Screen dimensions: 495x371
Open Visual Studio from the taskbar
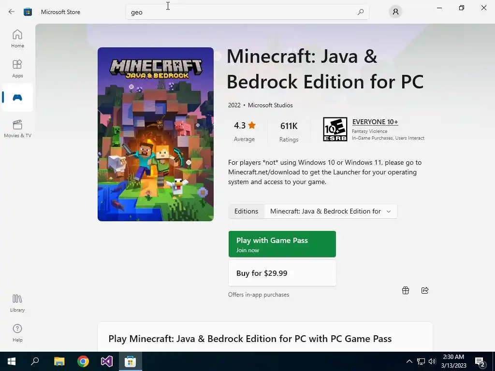[x=107, y=361]
